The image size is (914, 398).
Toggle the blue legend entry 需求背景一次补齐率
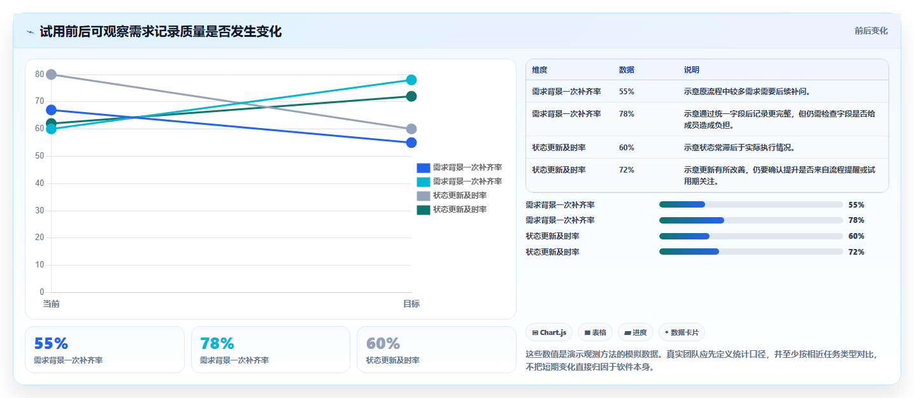[459, 167]
